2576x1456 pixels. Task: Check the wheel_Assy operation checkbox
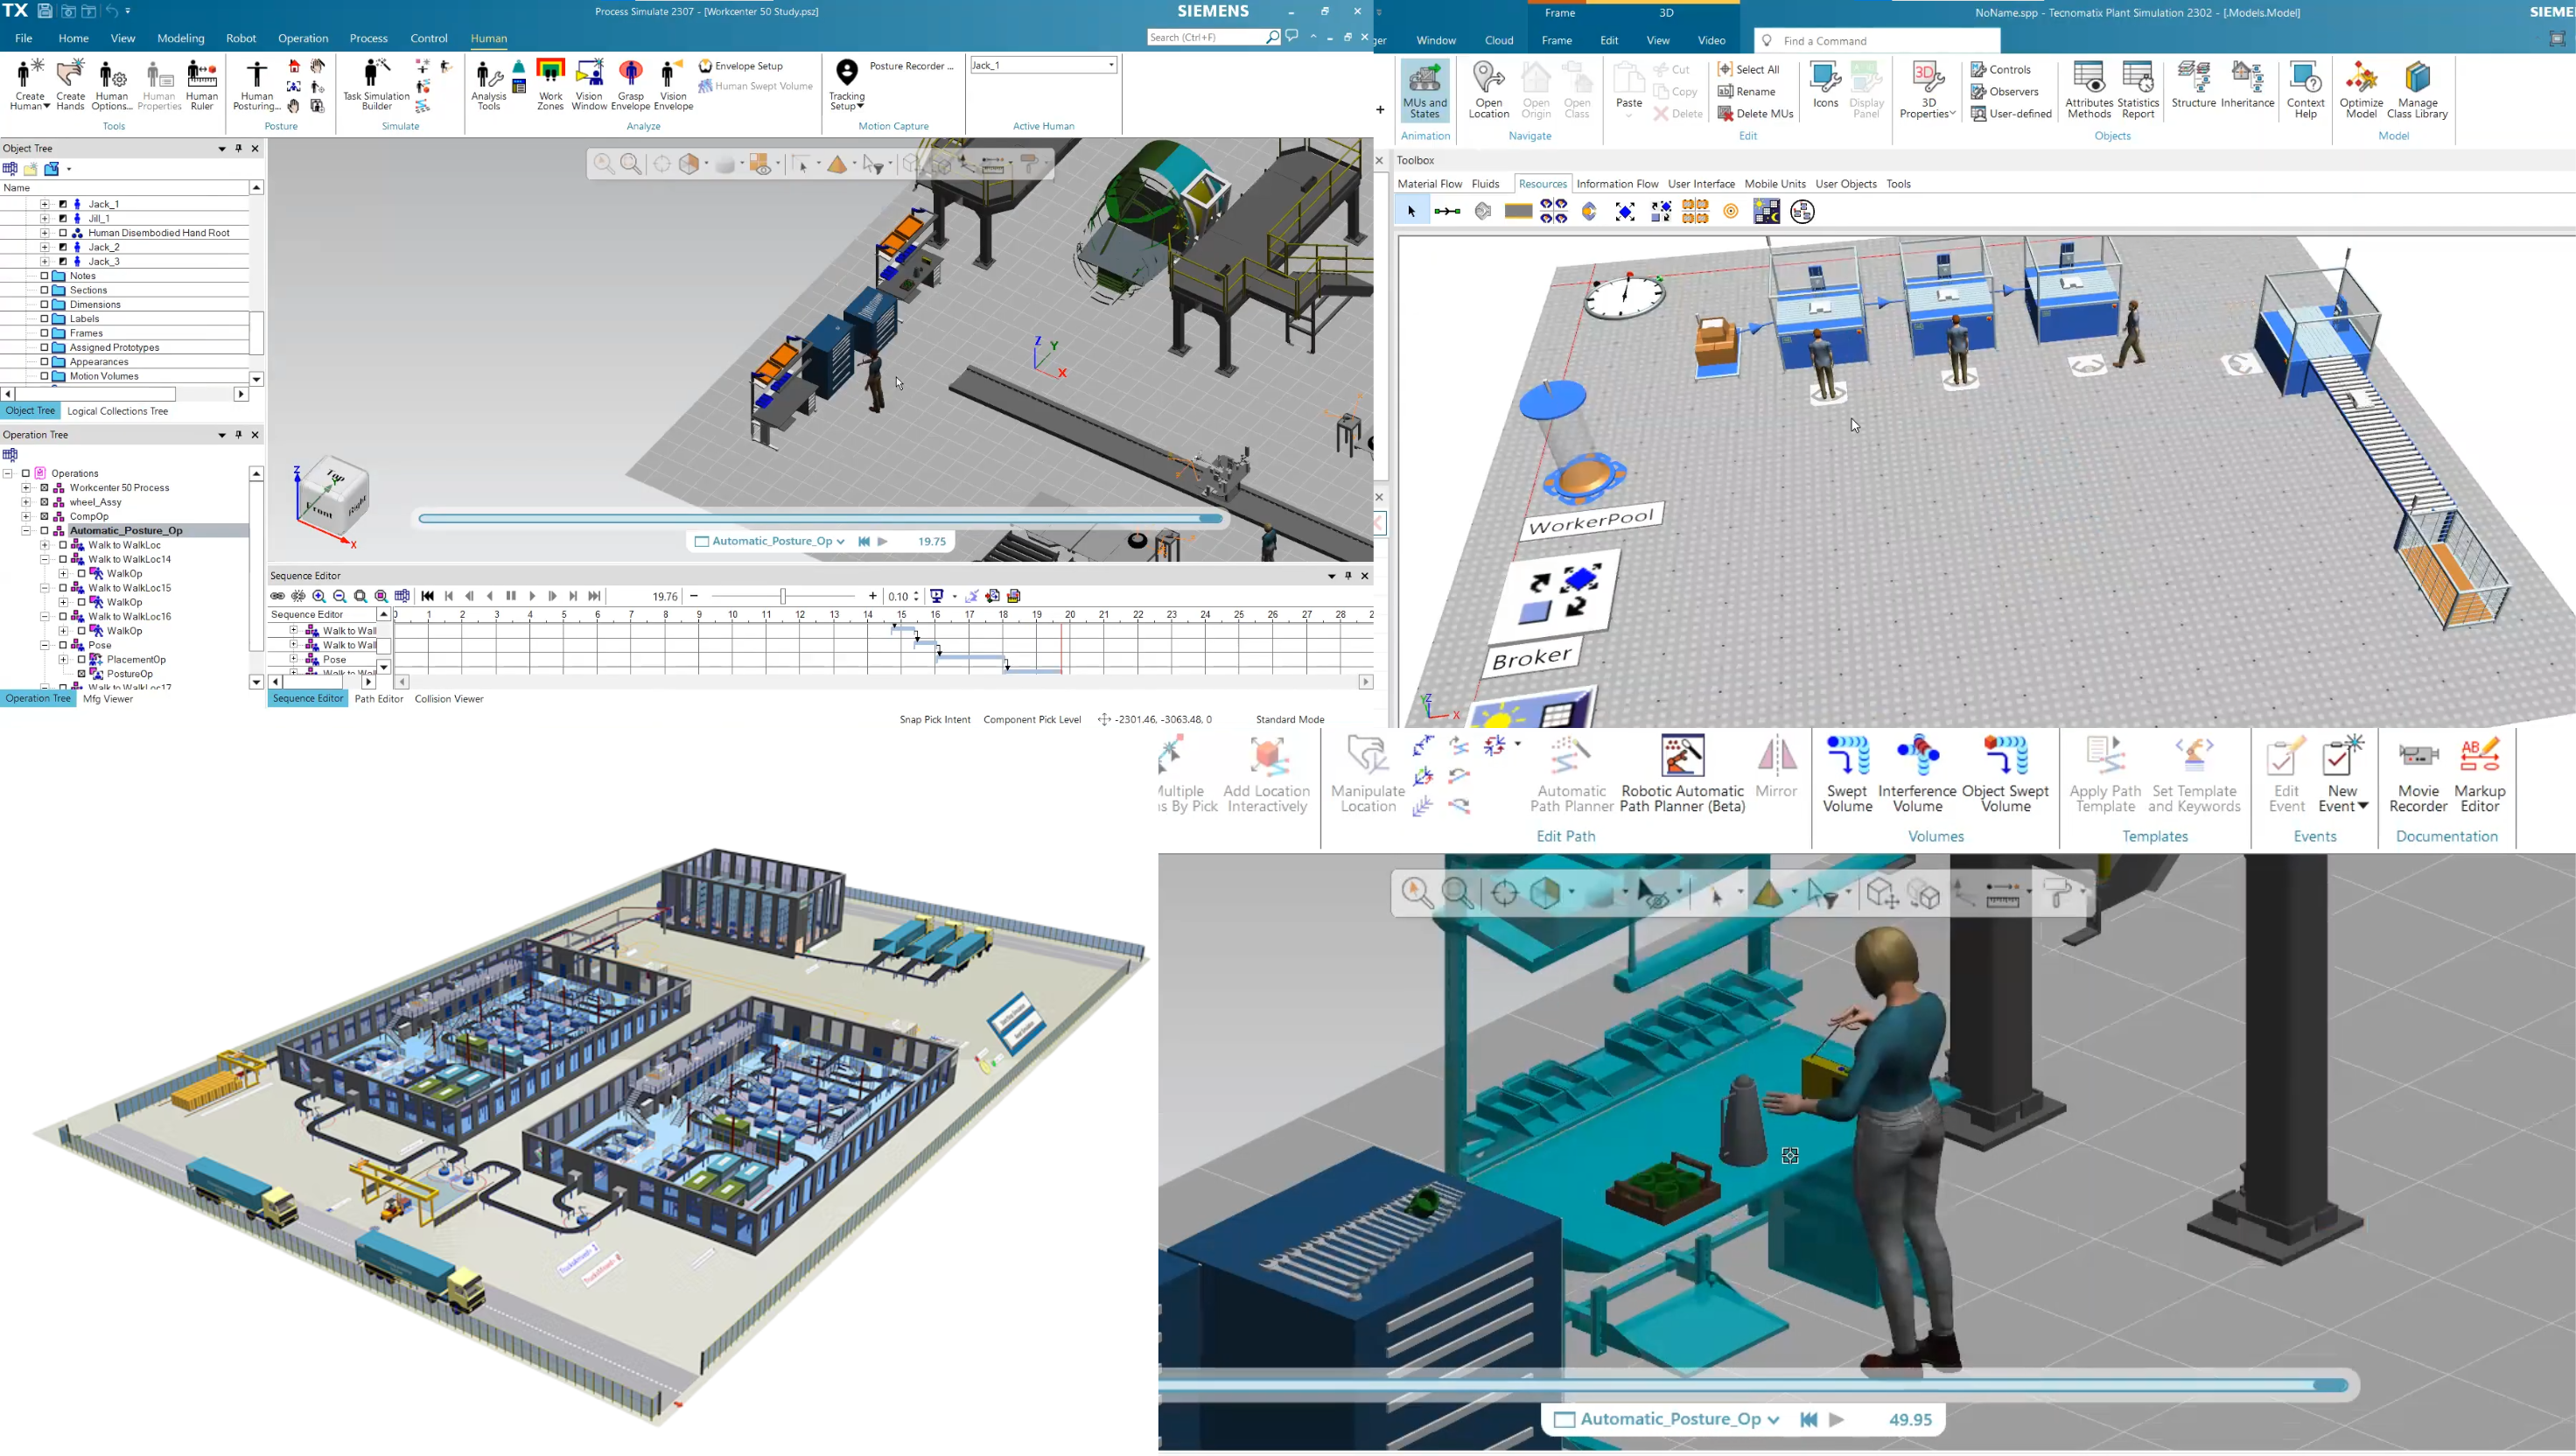point(44,502)
